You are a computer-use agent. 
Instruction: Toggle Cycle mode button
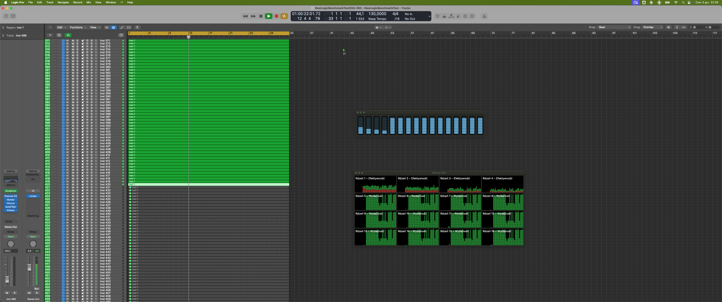click(284, 16)
